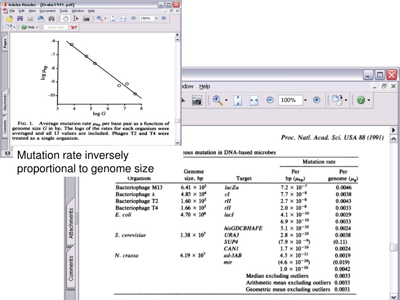Open green Help icon in back window
The image size is (400, 300).
(x=361, y=100)
